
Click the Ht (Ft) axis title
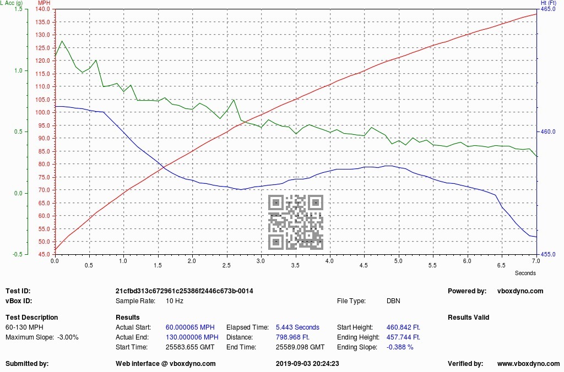click(548, 3)
